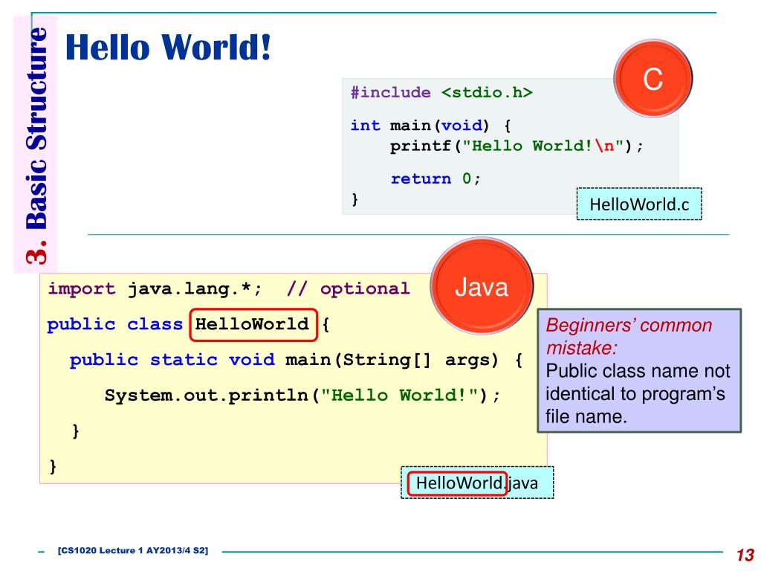761x571 pixels.
Task: Click the 'Public class name not identical' note
Action: pyautogui.click(x=638, y=393)
